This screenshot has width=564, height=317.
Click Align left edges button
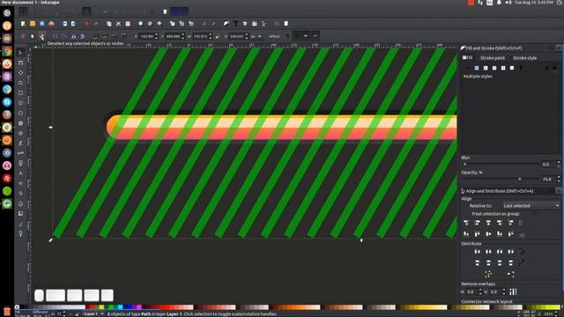pos(478,223)
